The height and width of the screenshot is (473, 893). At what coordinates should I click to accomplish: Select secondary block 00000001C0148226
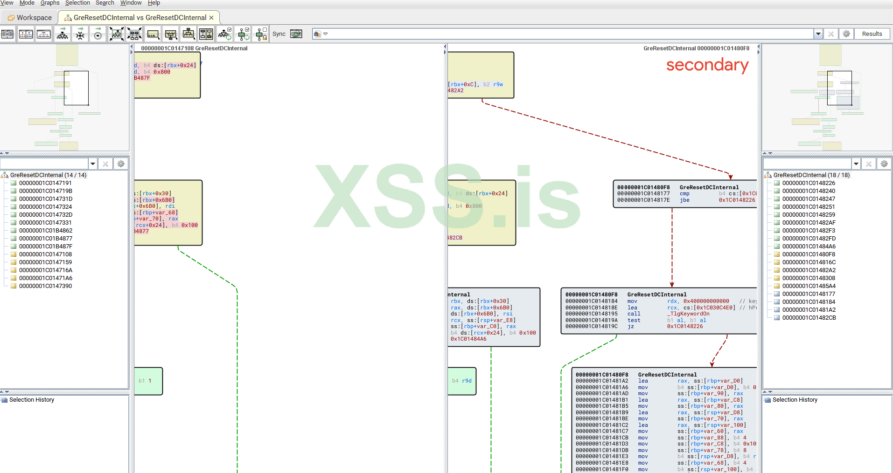[x=809, y=183]
